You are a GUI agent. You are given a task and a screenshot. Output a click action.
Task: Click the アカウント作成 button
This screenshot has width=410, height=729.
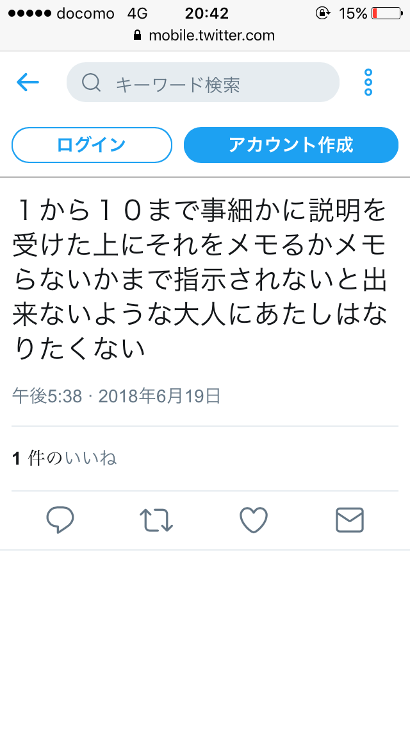point(291,145)
